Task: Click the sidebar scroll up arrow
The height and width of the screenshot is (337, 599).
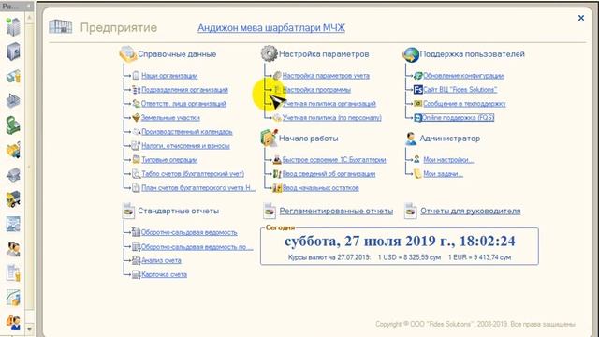Action: click(x=29, y=18)
